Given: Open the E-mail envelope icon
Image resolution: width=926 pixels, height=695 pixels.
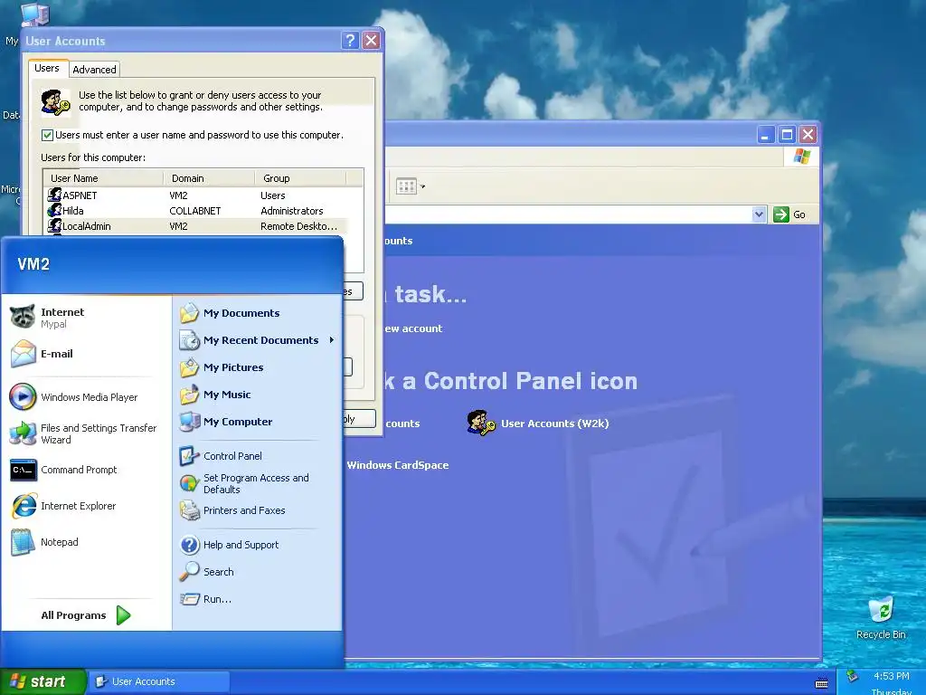Looking at the screenshot, I should tap(24, 354).
